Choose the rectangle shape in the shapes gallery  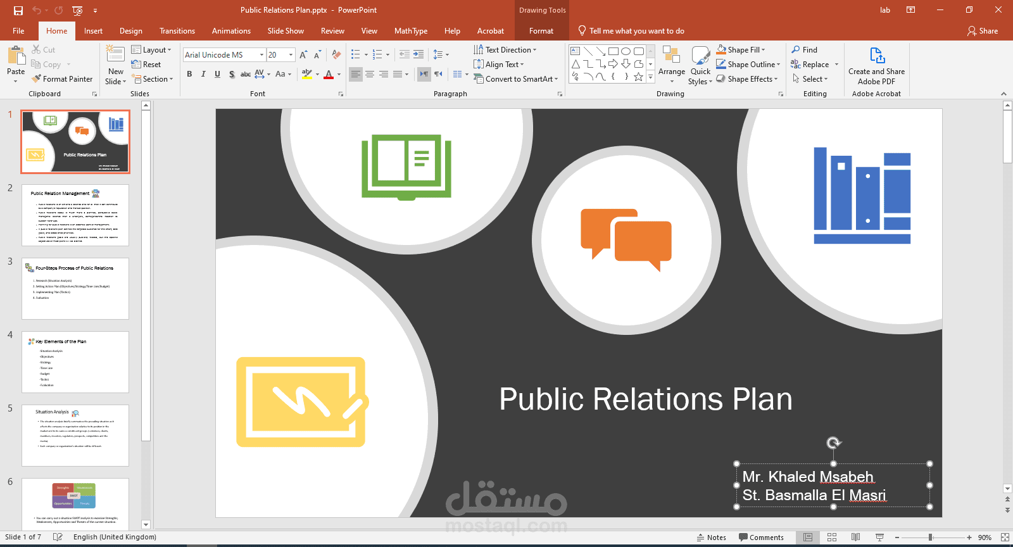[x=613, y=51]
